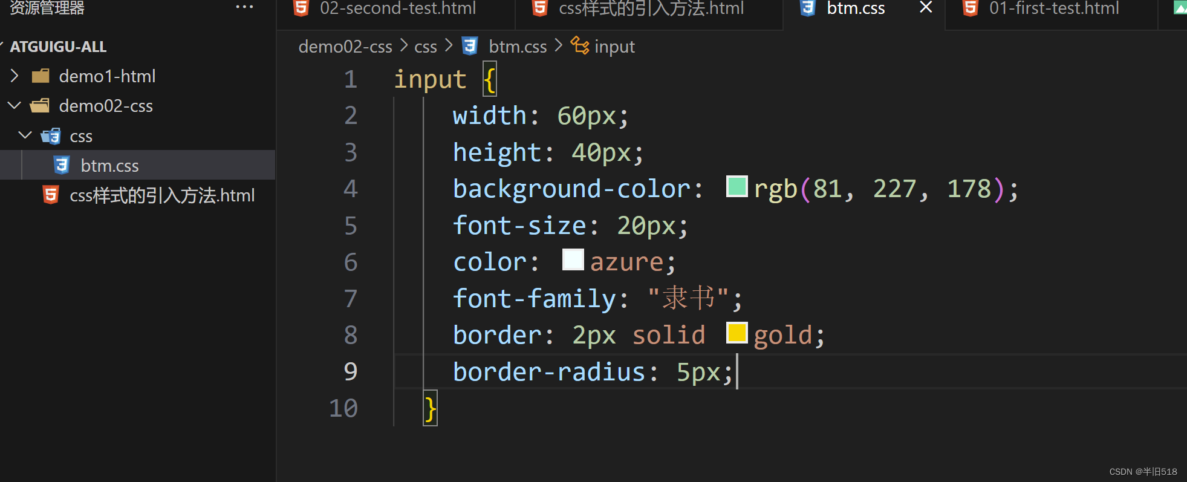Click the height property text
This screenshot has height=482, width=1187.
[x=497, y=152]
